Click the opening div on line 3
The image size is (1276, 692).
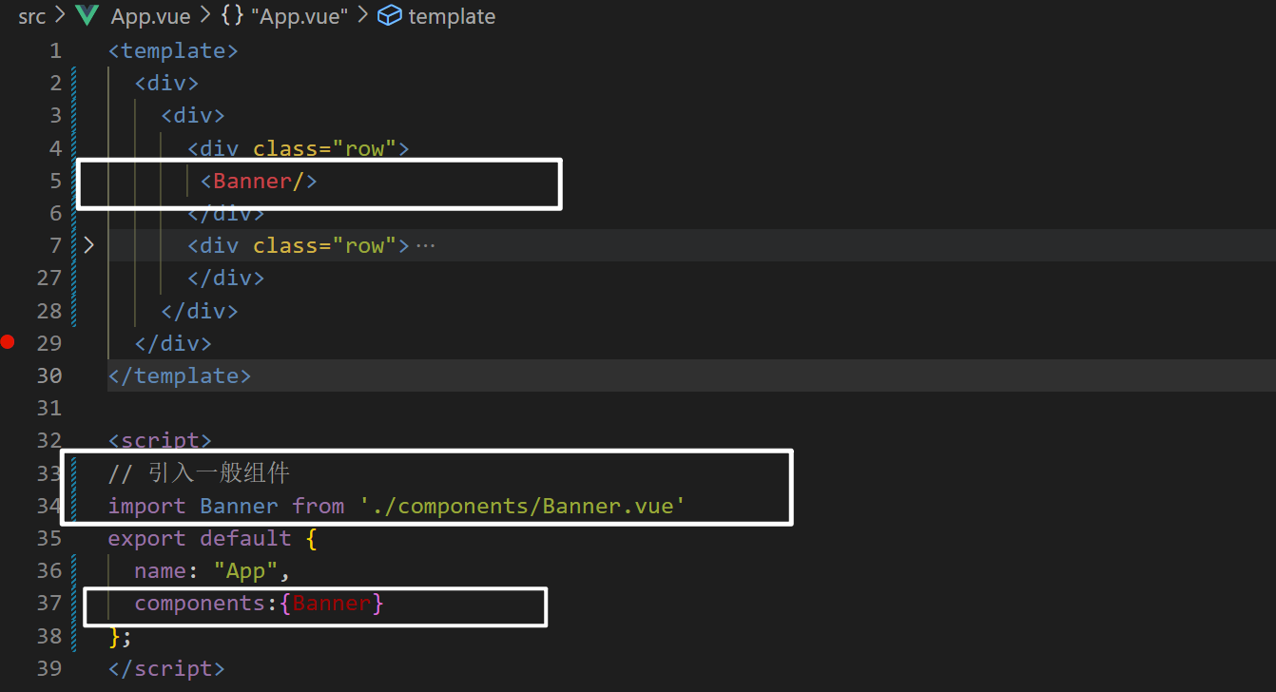coord(193,115)
